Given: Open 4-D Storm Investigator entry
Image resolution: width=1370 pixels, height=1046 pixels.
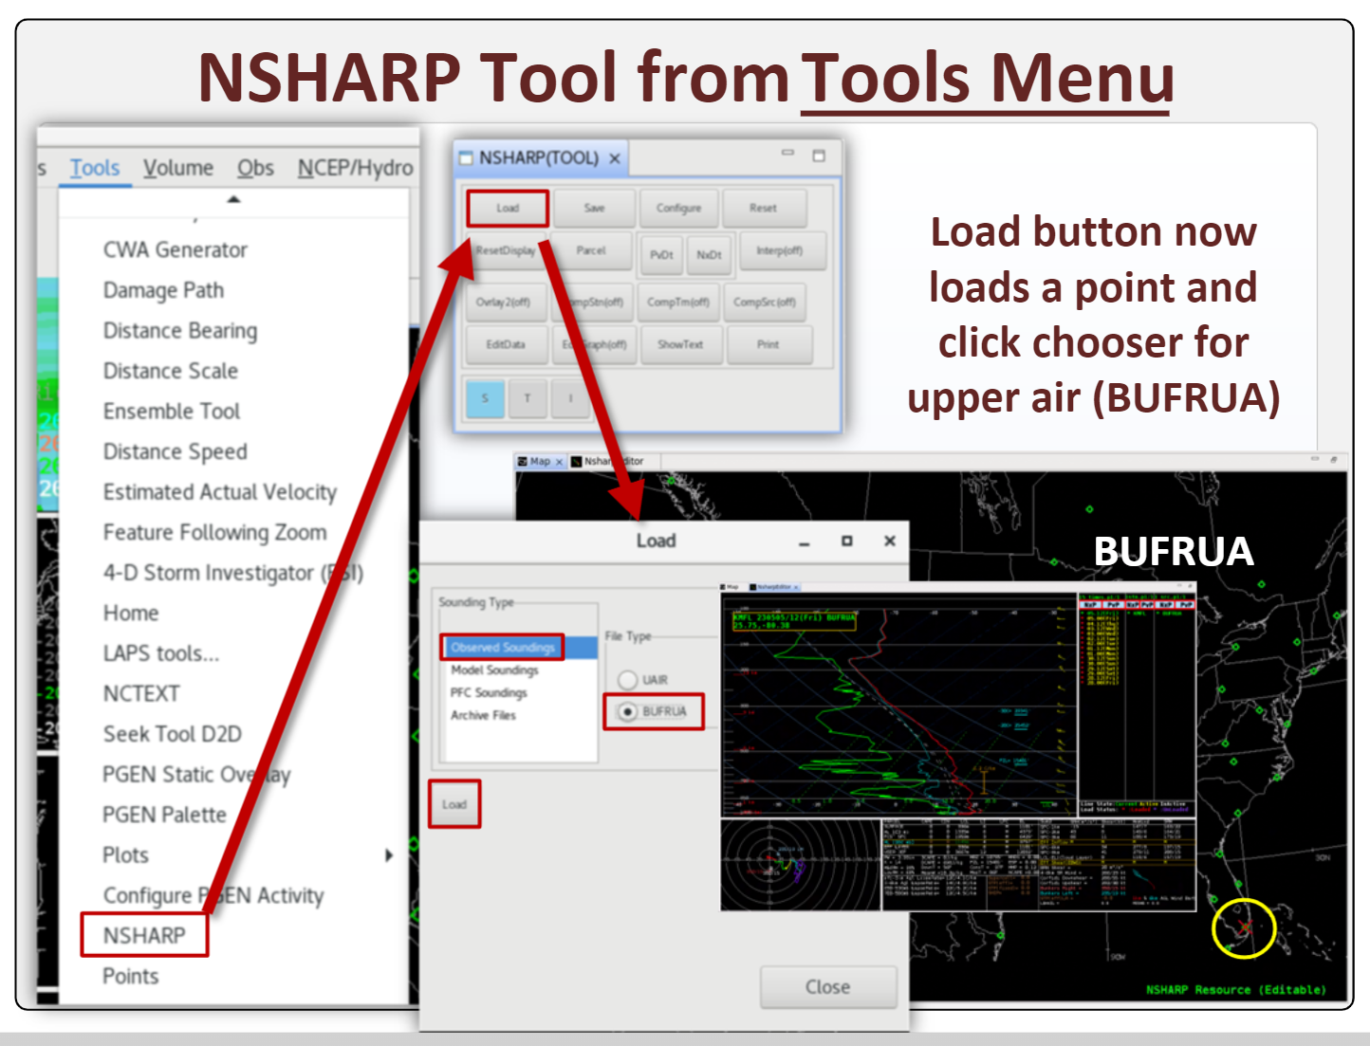Looking at the screenshot, I should [x=233, y=573].
